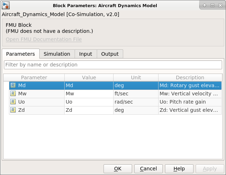Viewport: 226px width, 175px height.
Task: Click the Simulink icon in title bar
Action: point(5,5)
